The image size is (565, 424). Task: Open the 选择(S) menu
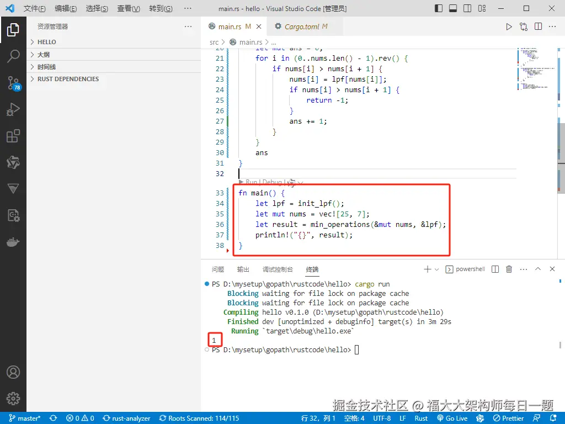coord(97,8)
